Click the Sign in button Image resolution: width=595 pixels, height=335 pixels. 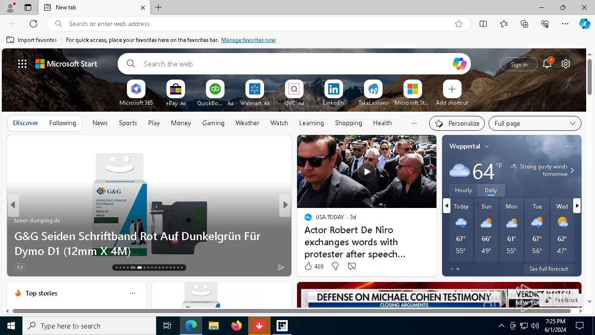coord(519,64)
